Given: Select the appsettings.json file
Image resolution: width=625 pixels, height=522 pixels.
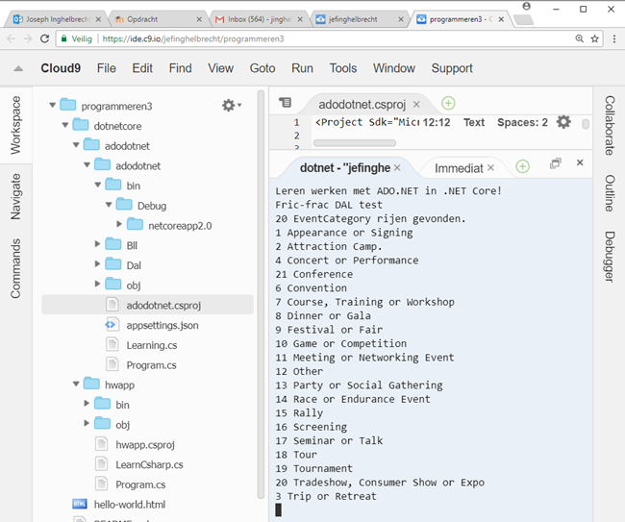Looking at the screenshot, I should point(162,325).
